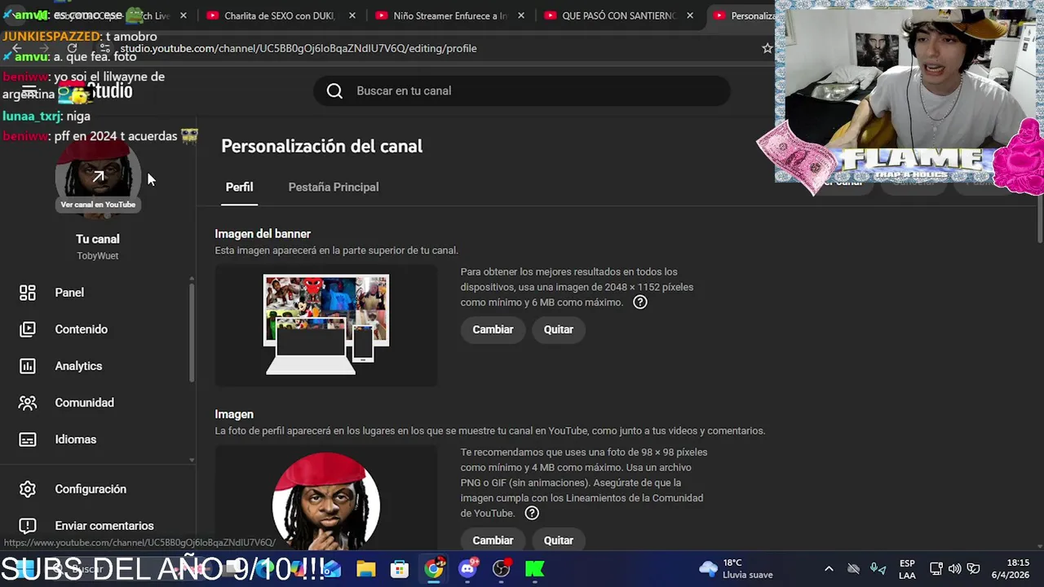
Task: Open the green Kick app in taskbar
Action: click(535, 568)
